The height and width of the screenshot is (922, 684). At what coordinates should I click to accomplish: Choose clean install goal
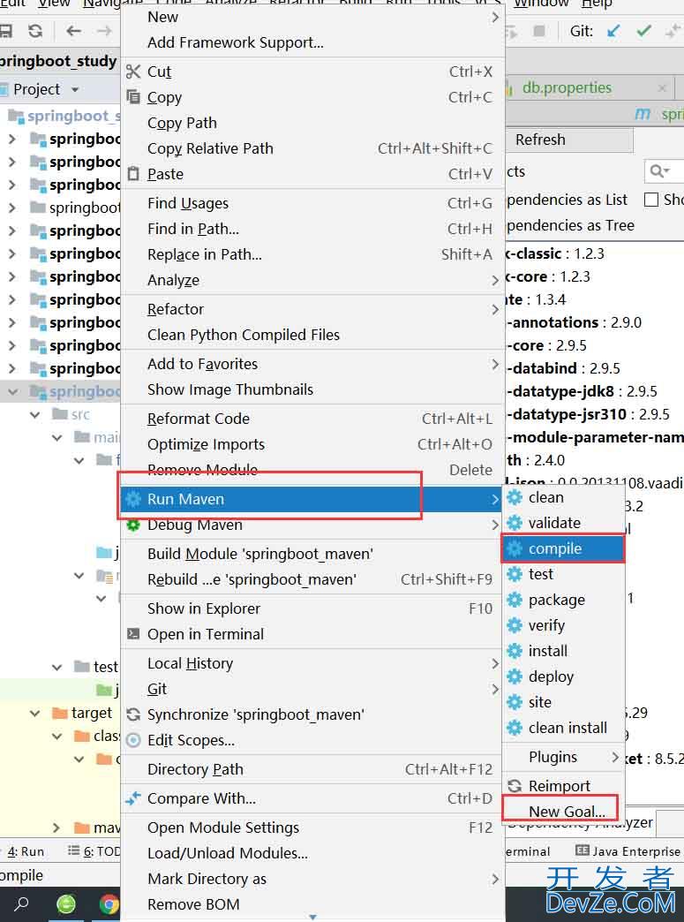pos(563,728)
